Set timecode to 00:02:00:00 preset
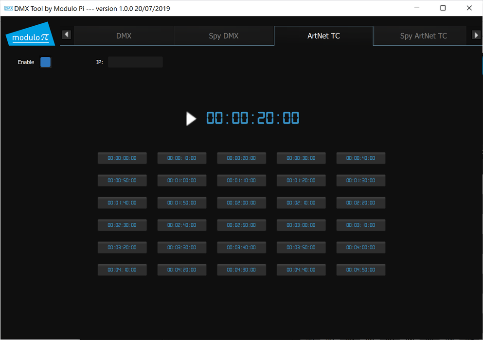This screenshot has width=483, height=340. click(241, 203)
